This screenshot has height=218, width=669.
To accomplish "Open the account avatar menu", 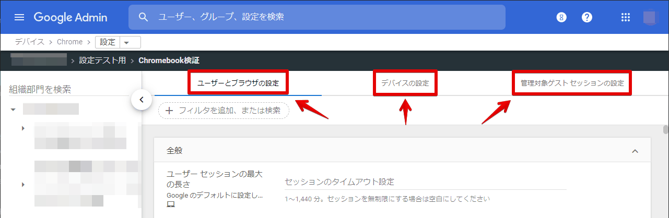I will coord(651,17).
